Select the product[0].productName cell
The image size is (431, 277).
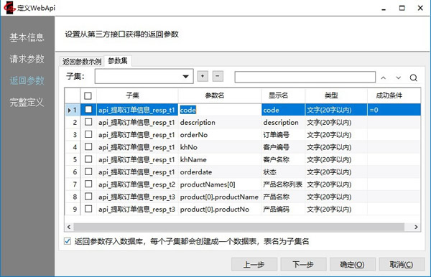[x=220, y=197]
